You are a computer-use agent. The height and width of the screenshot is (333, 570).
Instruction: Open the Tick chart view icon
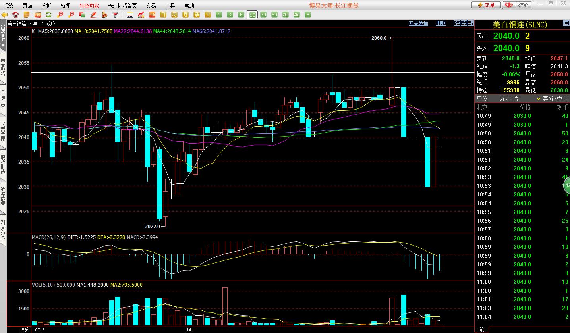(x=152, y=15)
